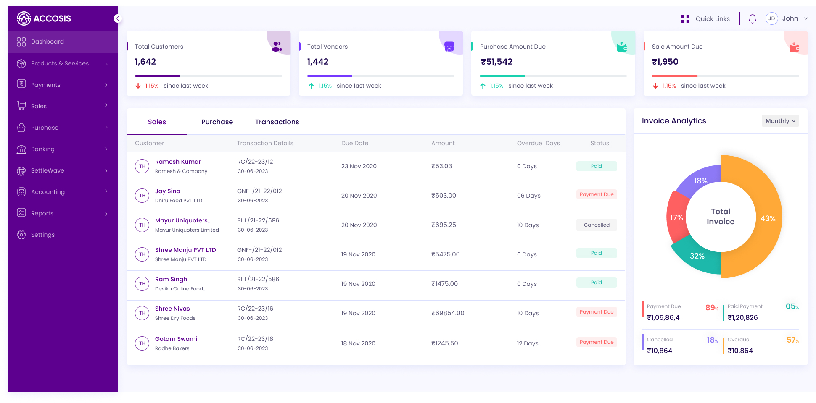Screen dimensions: 816x403
Task: Click invoice number RC/22-23/18
Action: [255, 339]
